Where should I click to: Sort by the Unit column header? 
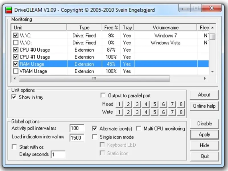[39, 27]
